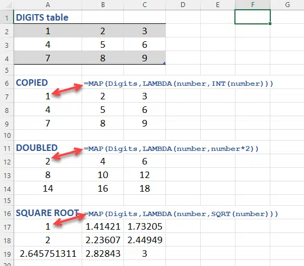
Task: Select the cell containing 2.645751311
Action: [x=48, y=254]
